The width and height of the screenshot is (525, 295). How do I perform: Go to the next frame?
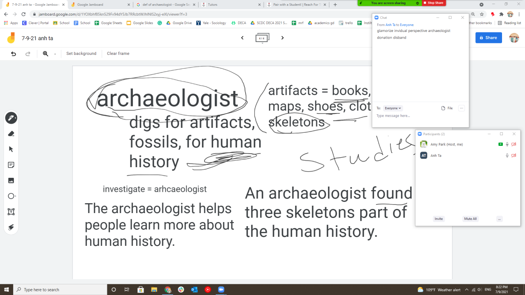[282, 38]
